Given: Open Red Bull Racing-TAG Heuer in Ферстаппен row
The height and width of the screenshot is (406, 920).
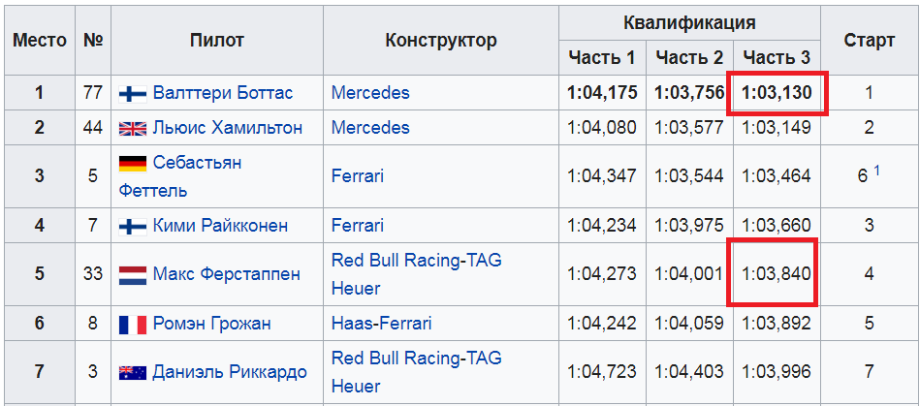Looking at the screenshot, I should [x=417, y=274].
